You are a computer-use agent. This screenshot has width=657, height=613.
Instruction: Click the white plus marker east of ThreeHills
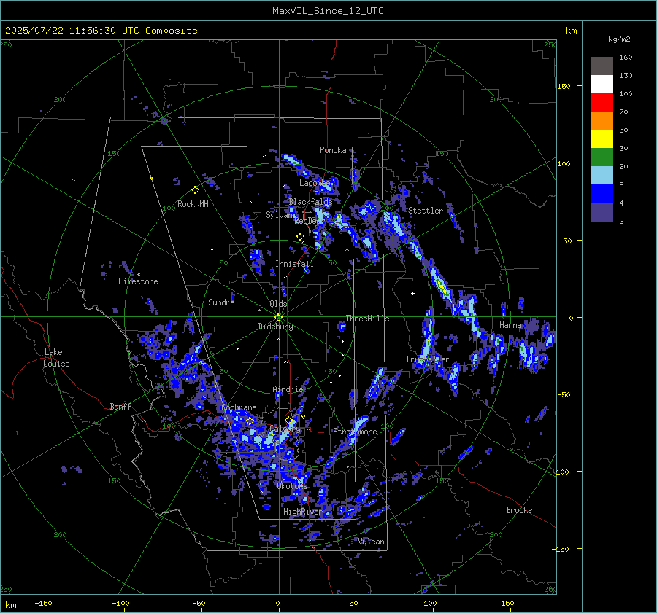[412, 293]
